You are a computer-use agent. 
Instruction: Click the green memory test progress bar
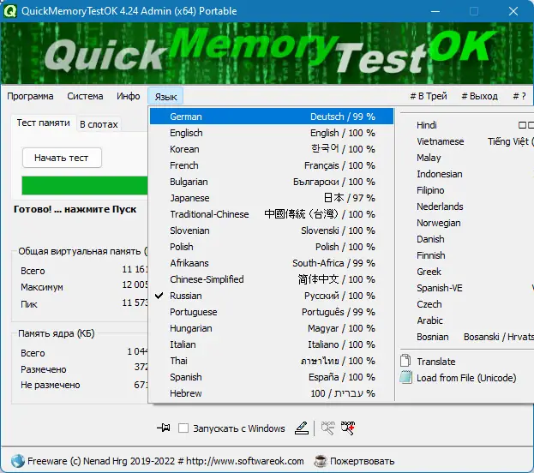[85, 185]
